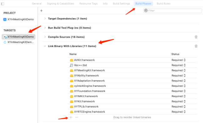Screen dimensions: 203x123
Task: Select the 'XYMeetingKit.framework' row text
Action: point(89,70)
